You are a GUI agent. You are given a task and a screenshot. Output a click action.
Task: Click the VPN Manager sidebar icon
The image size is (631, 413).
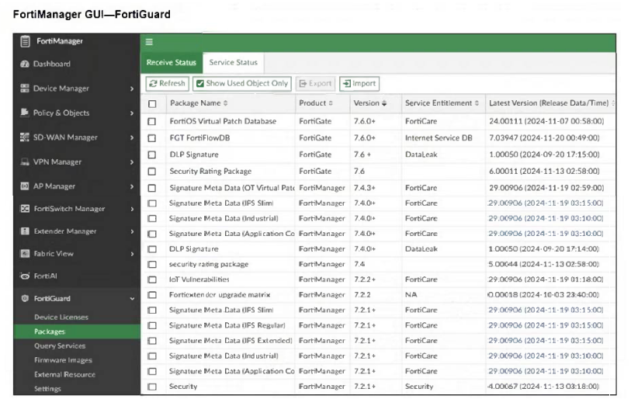pos(25,162)
